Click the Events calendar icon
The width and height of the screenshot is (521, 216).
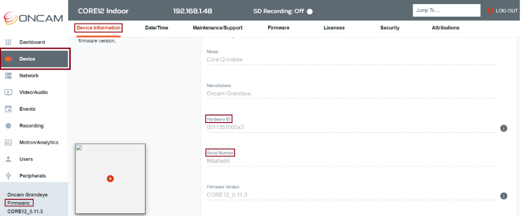pyautogui.click(x=9, y=109)
